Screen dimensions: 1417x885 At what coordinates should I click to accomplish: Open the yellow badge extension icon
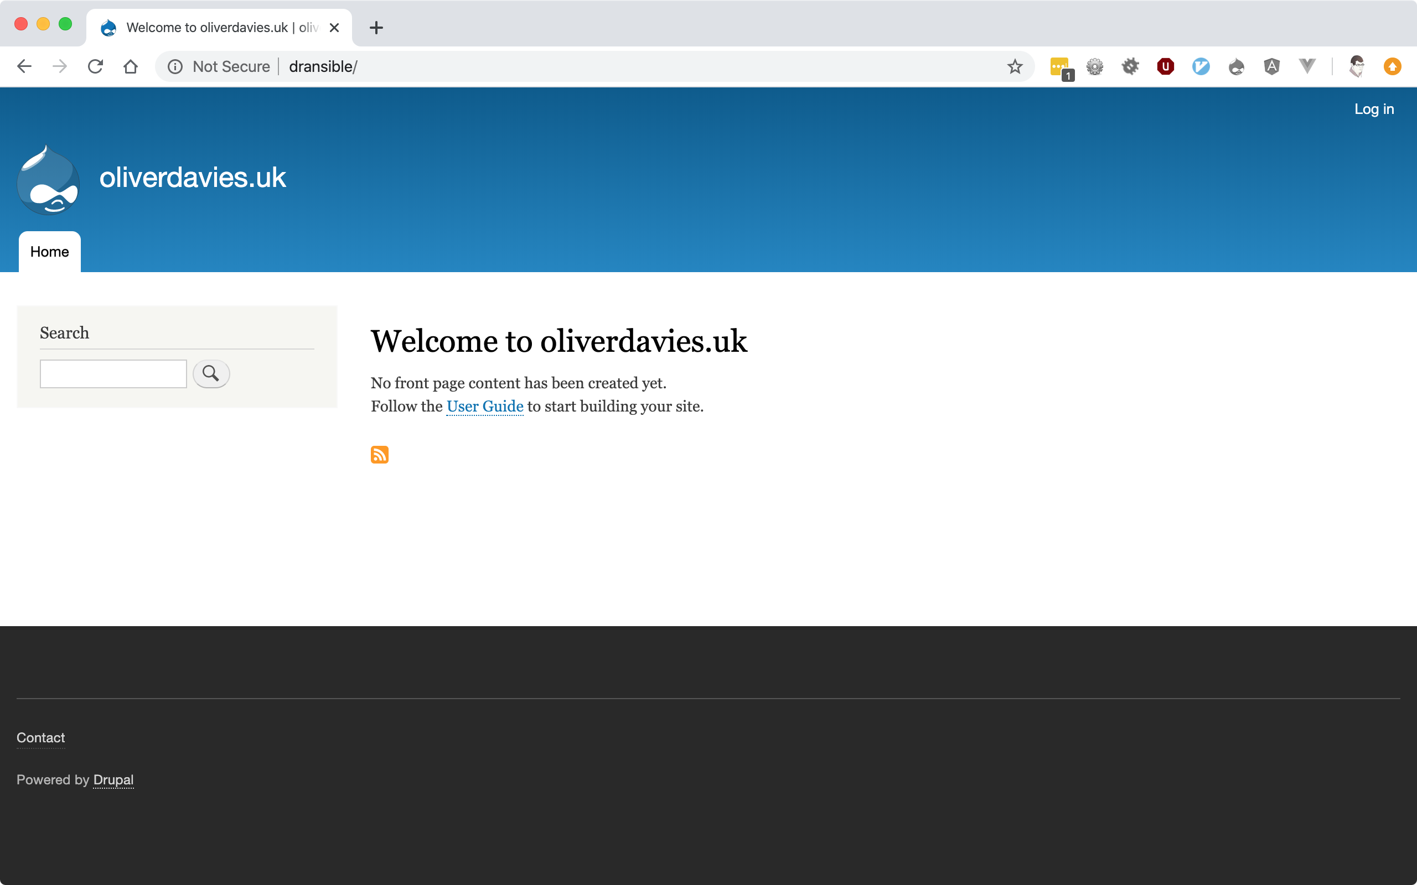coord(1060,67)
